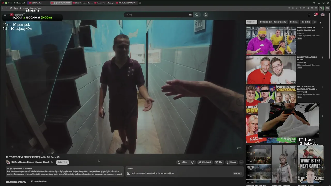331x186 pixels.
Task: Show more filter chips with right arrow
Action: pos(320,23)
